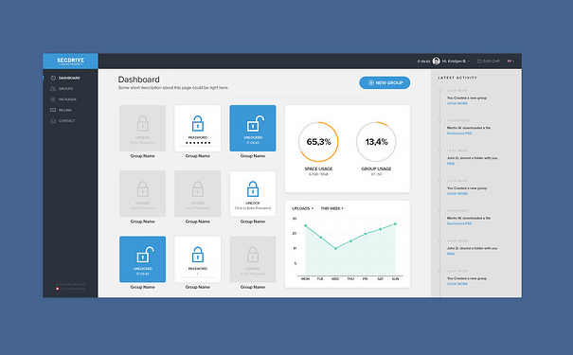Click the SECDRIVE logo
Image resolution: width=573 pixels, height=355 pixels.
(x=70, y=61)
